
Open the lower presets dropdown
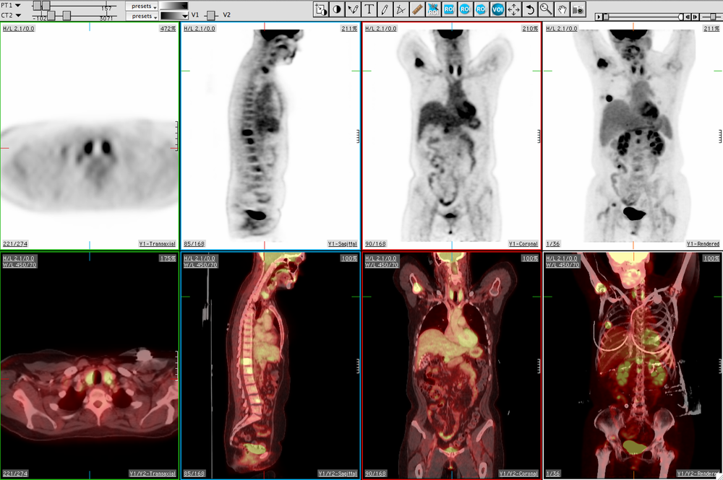coord(142,16)
